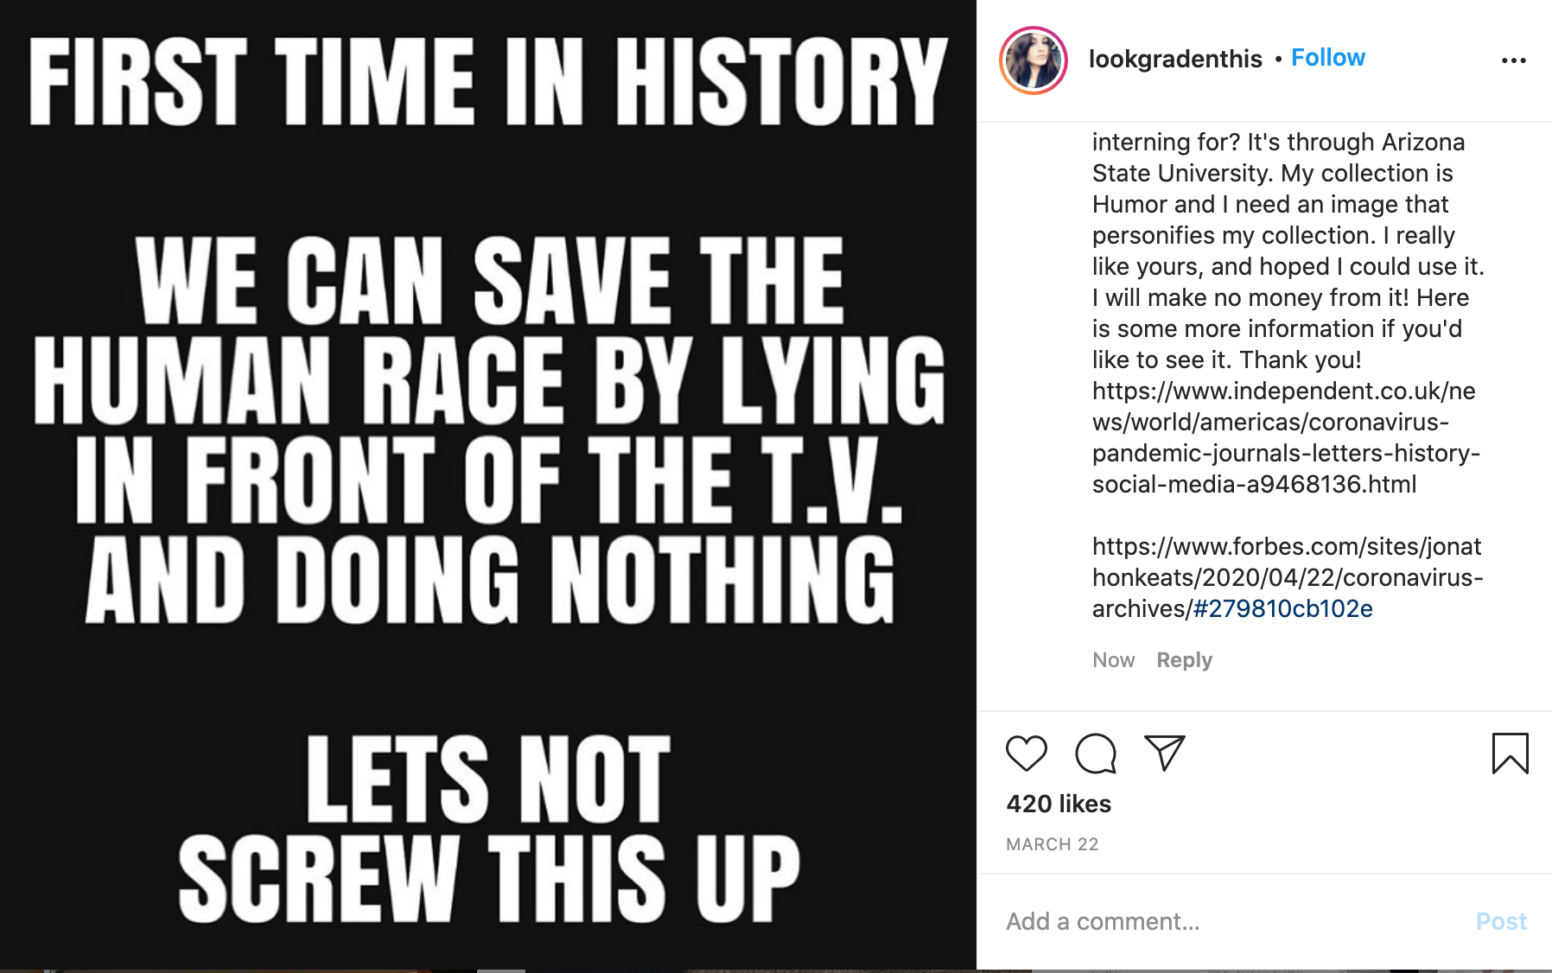1552x973 pixels.
Task: Click the 'FIRST TIME IN HISTORY' meme headline
Action: 488,82
